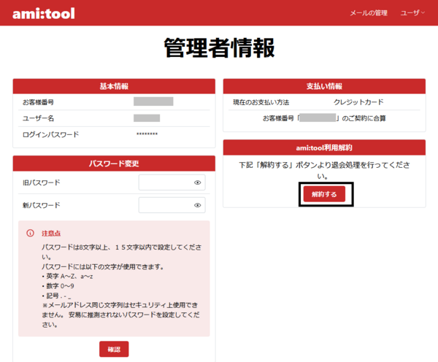The image size is (438, 362).
Task: Click the masked ユーザー名 value
Action: (x=147, y=118)
